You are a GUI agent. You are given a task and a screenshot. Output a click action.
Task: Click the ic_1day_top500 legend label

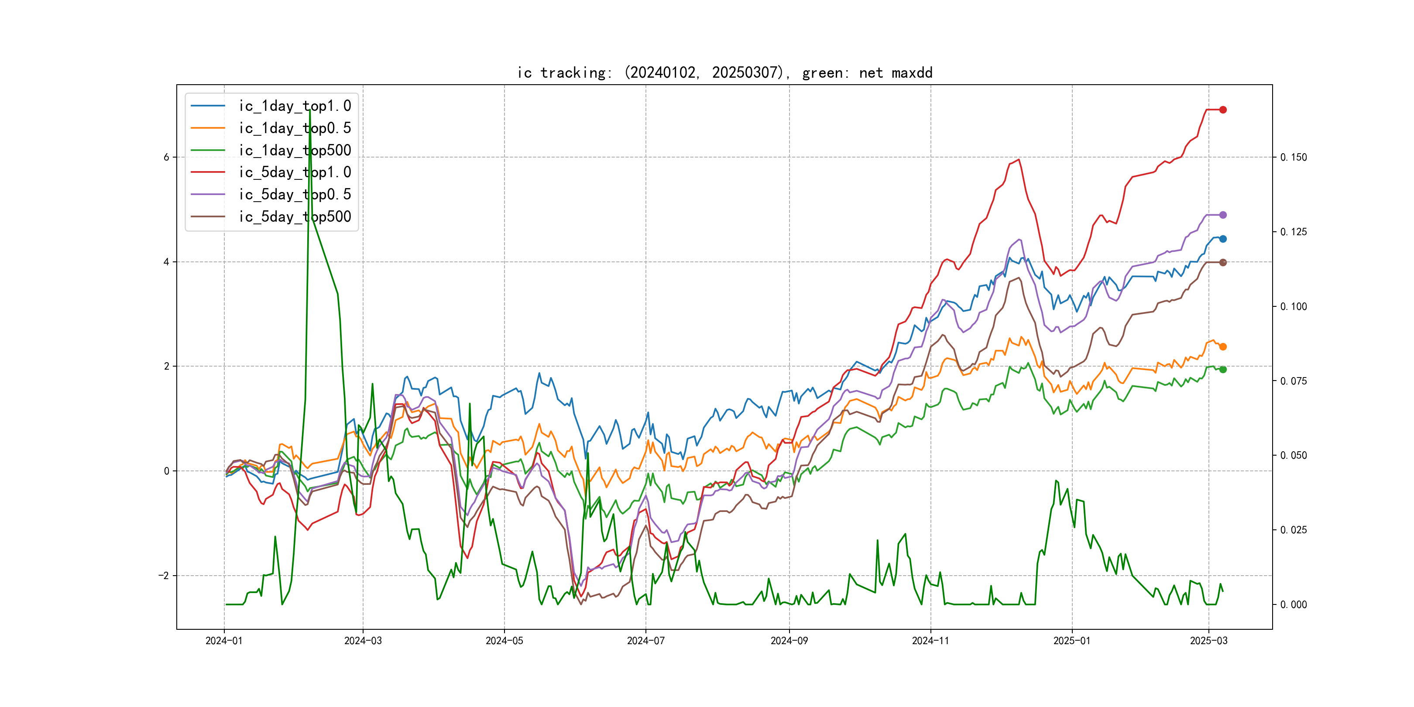pyautogui.click(x=295, y=151)
